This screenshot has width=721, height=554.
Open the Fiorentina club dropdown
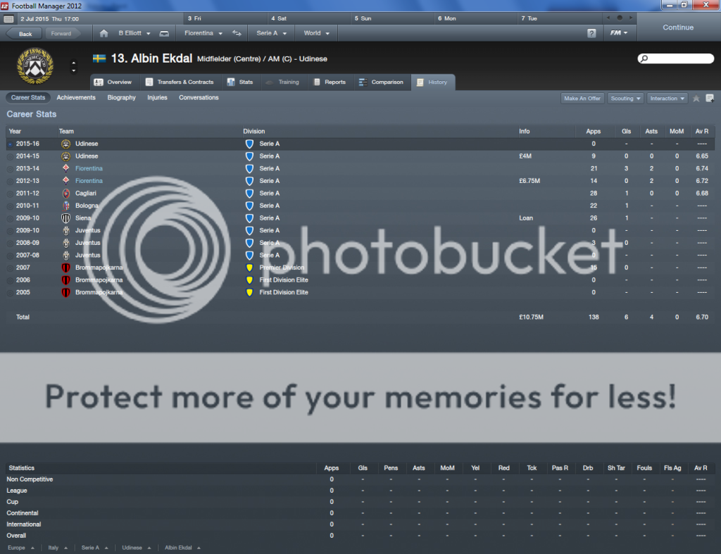coord(203,34)
